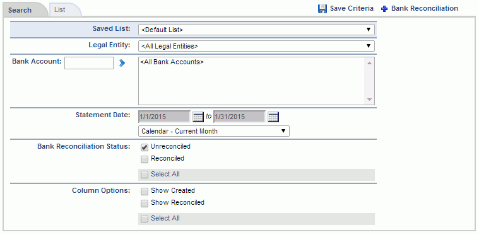Click the bank accounts list scroll up arrow

369,63
